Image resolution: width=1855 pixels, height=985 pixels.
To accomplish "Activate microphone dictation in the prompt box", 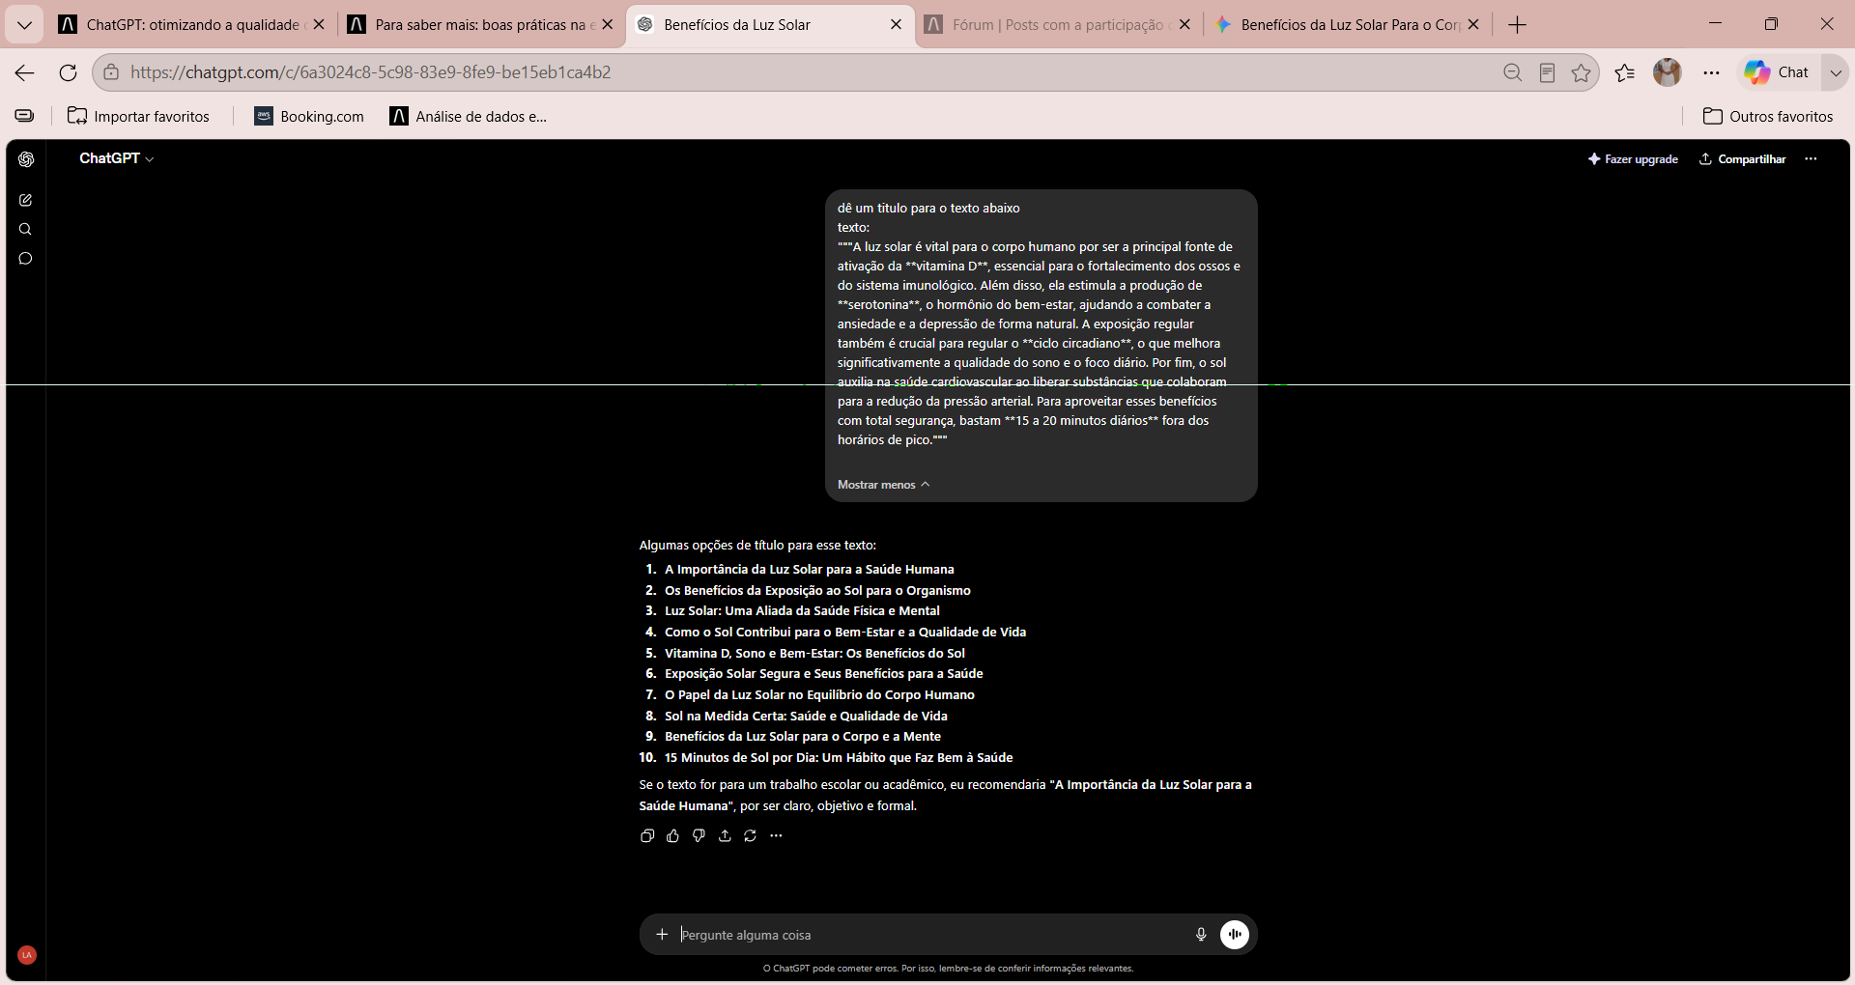I will point(1201,934).
